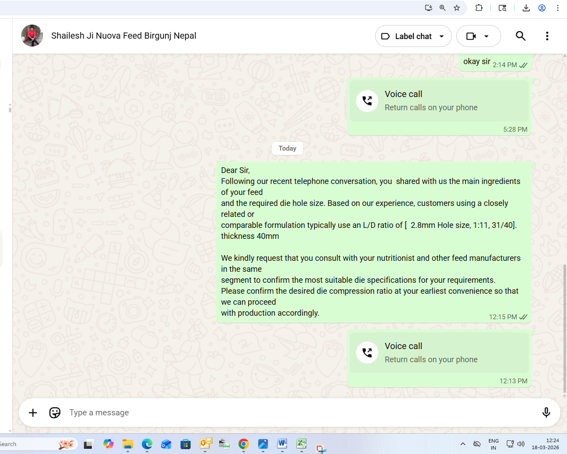Open Shailesh Ji Nuova Feed contact info

(123, 36)
